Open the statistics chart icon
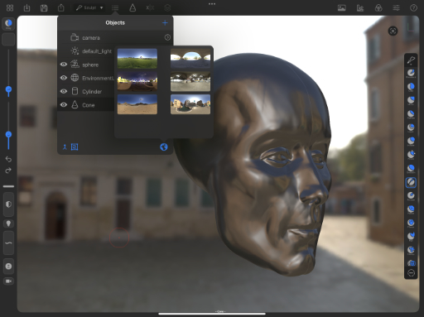 360,7
